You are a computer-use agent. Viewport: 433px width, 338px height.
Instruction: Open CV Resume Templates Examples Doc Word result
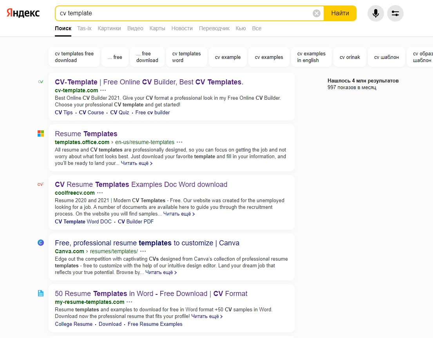[141, 185]
